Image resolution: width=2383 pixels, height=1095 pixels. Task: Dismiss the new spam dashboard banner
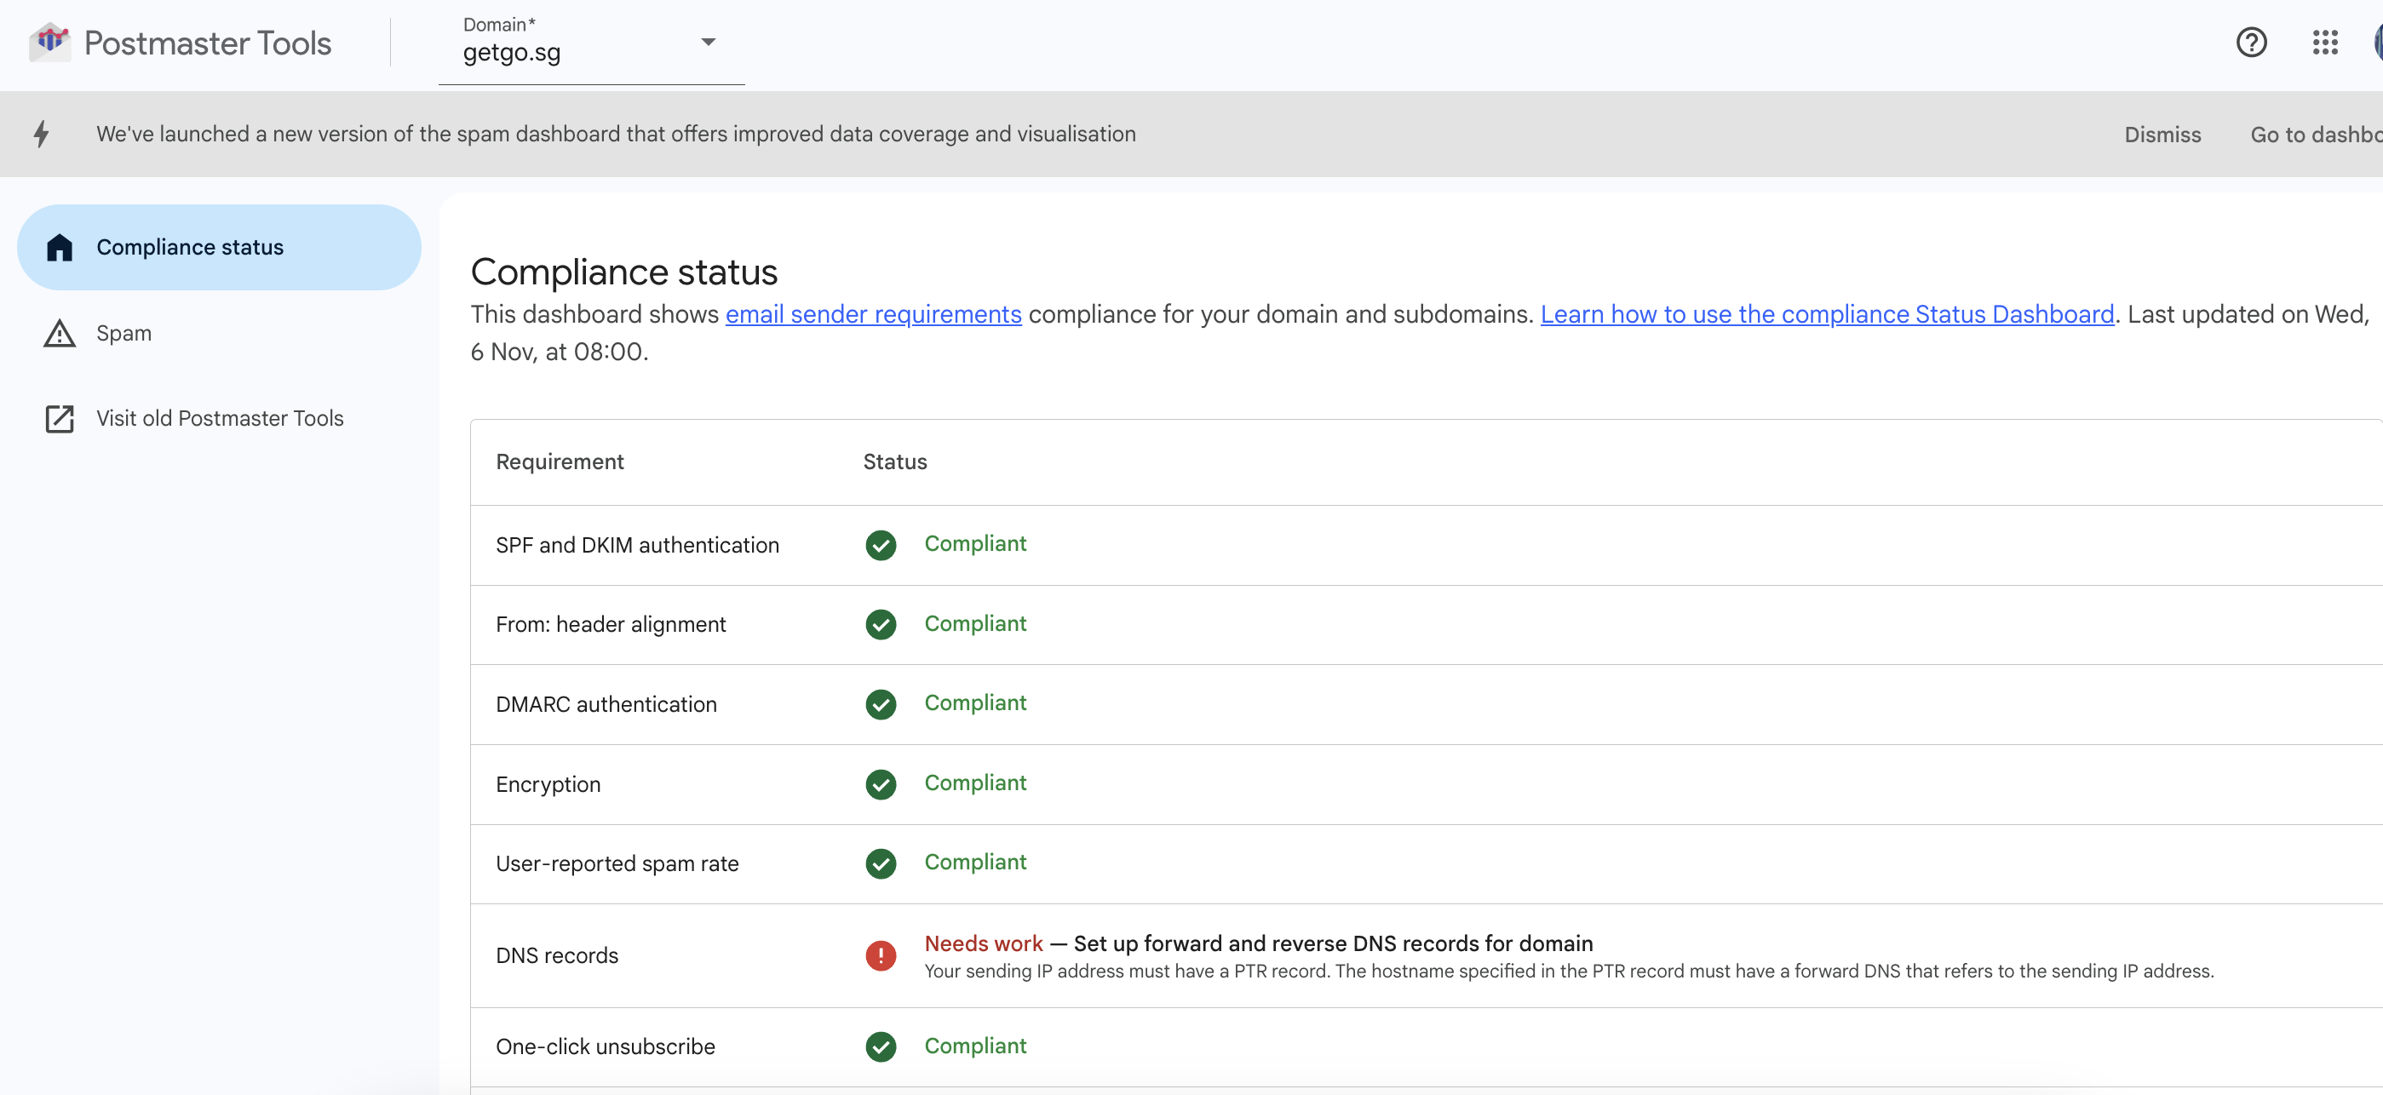click(2162, 135)
